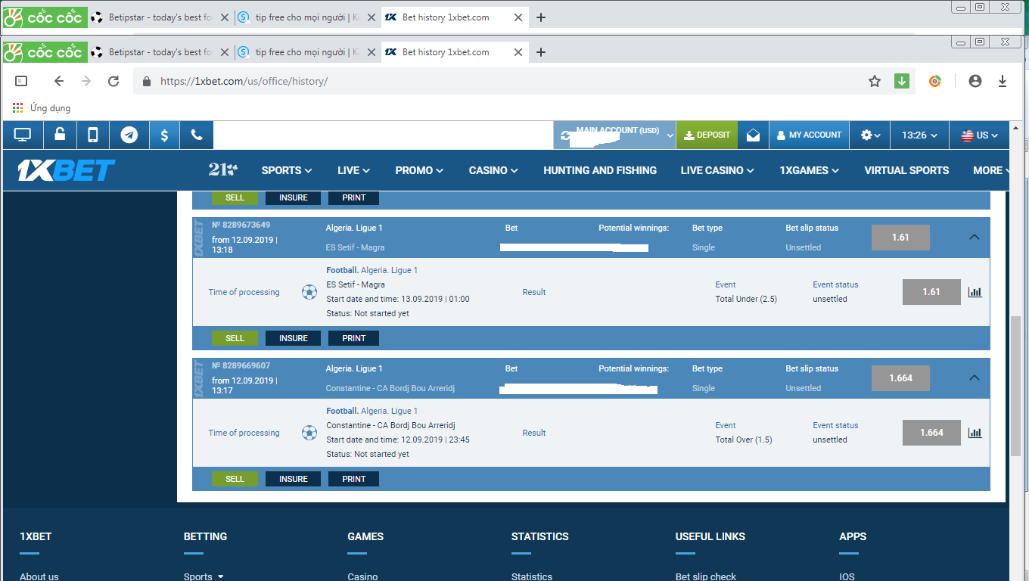
Task: Sell the Constantine - CA Bordj bet slip
Action: coord(235,479)
